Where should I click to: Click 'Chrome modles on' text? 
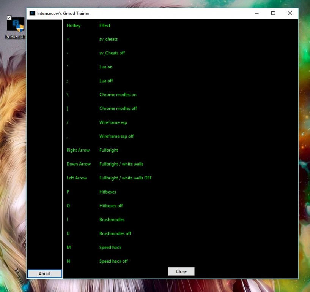pyautogui.click(x=118, y=95)
